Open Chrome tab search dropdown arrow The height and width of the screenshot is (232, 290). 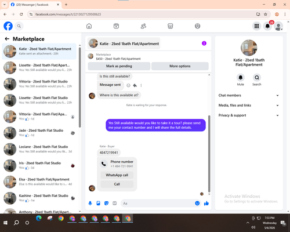5,5
